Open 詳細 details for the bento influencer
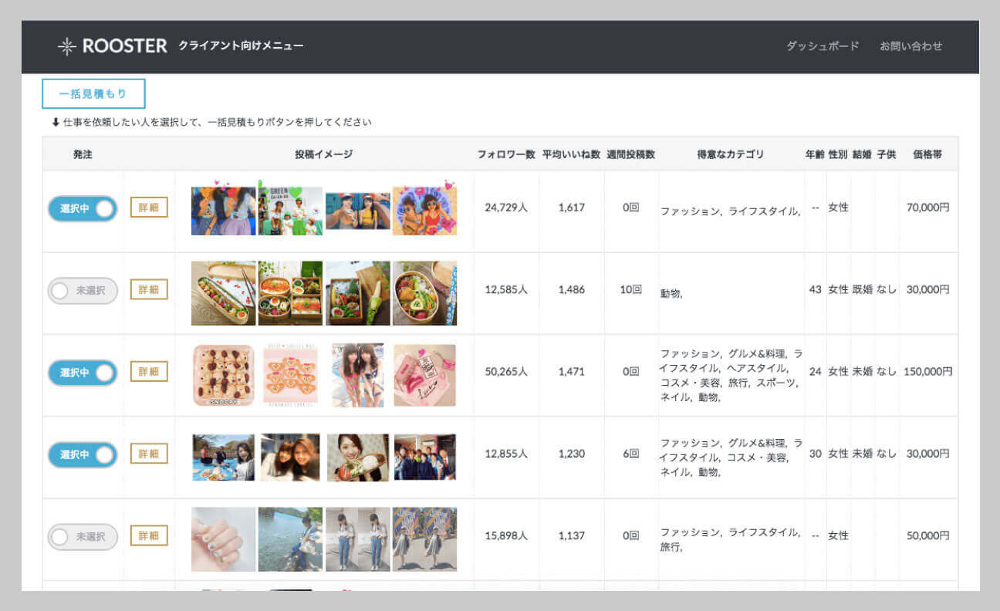 (148, 291)
